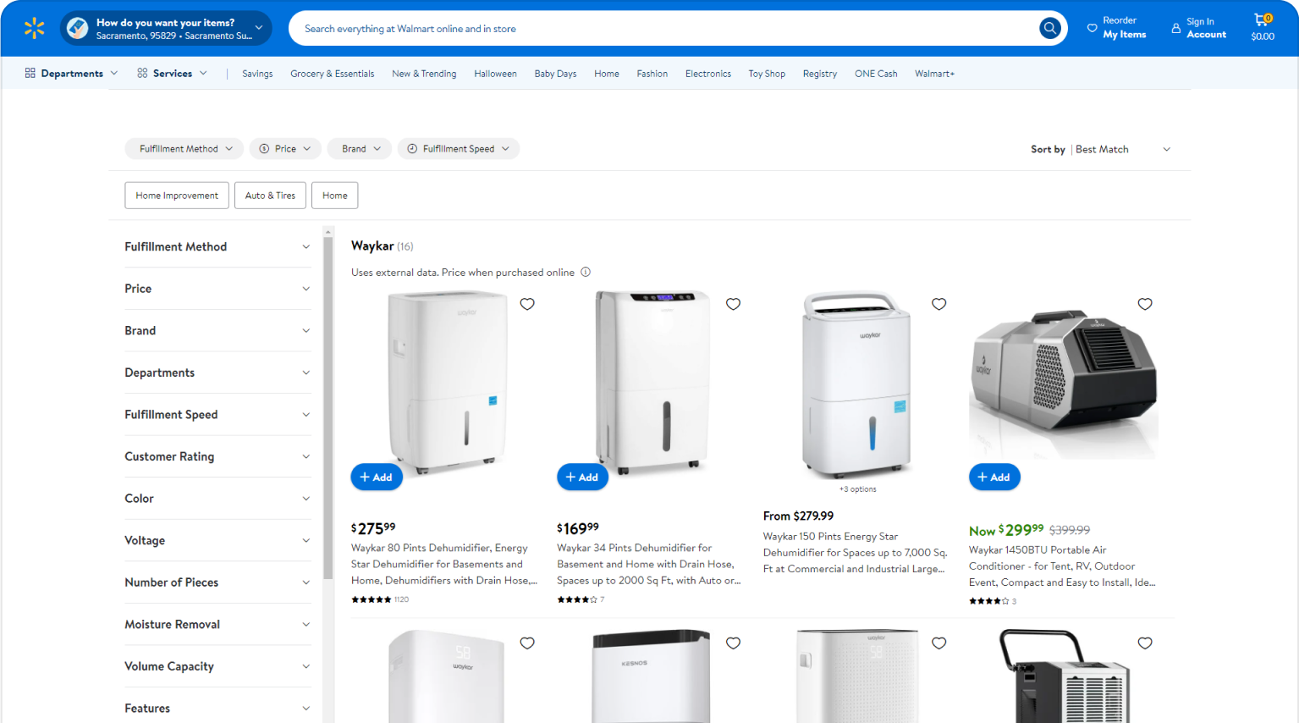This screenshot has width=1299, height=723.
Task: Expand the sidebar Fulfillment Method section
Action: (x=217, y=247)
